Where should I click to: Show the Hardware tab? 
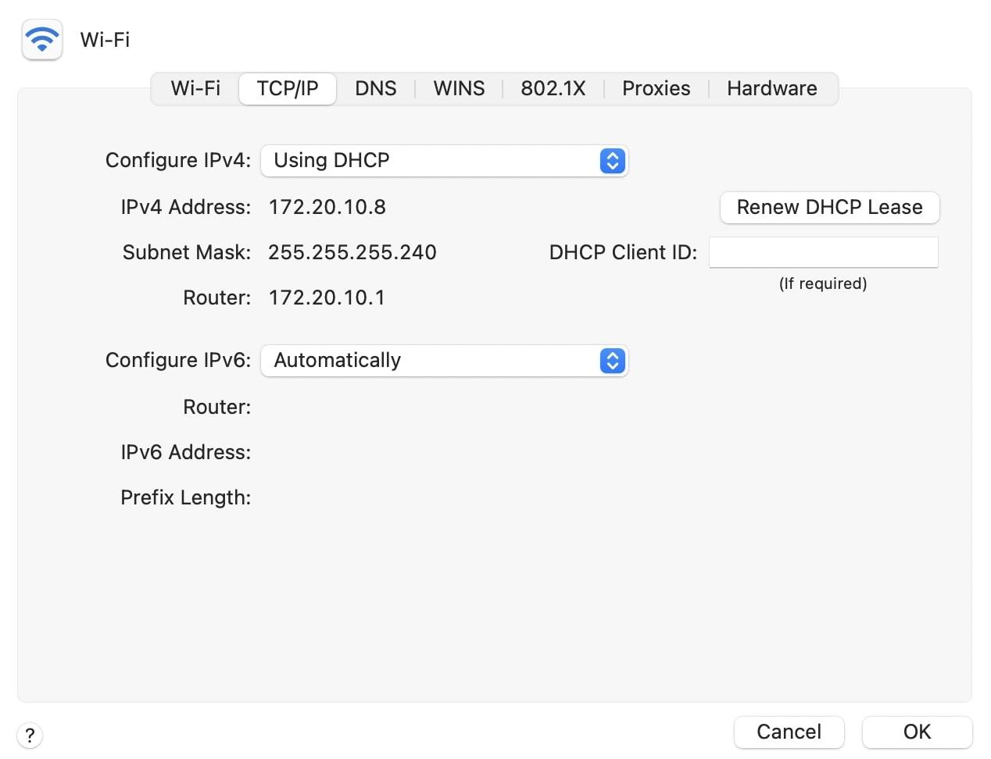point(771,88)
